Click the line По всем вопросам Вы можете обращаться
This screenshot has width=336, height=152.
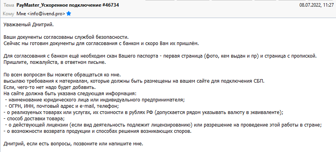(x=62, y=75)
